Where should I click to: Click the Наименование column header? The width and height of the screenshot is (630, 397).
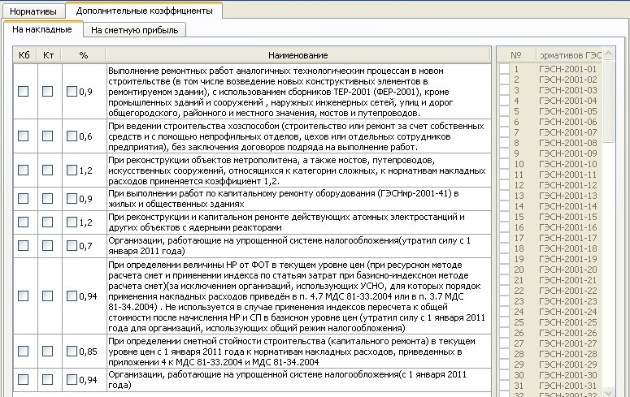(x=298, y=55)
